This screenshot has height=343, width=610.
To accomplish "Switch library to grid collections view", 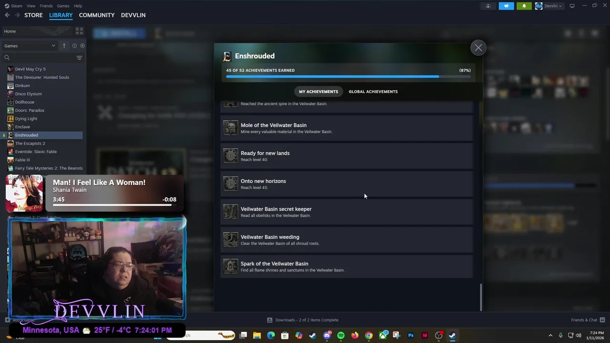I will (x=79, y=31).
